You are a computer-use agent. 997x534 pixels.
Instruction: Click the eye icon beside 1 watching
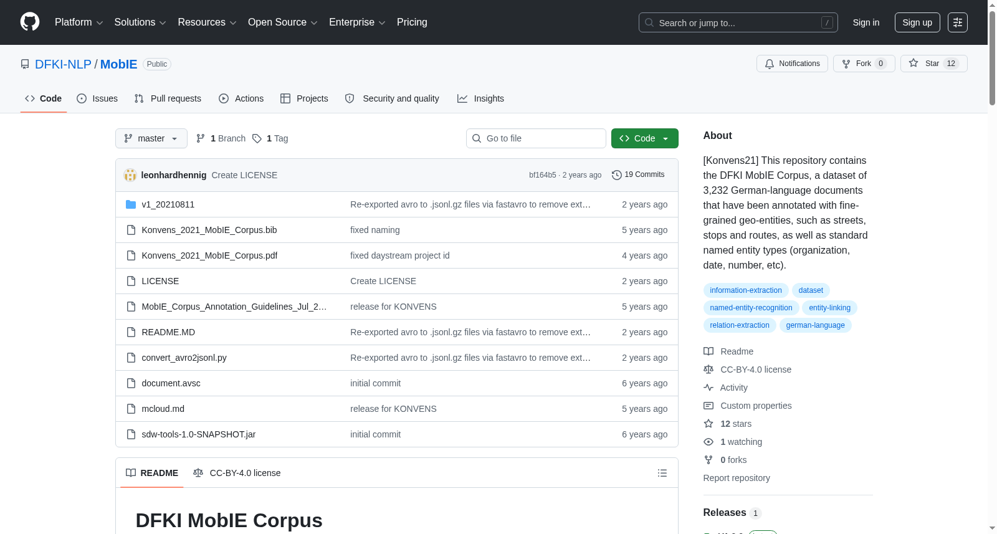coord(708,442)
